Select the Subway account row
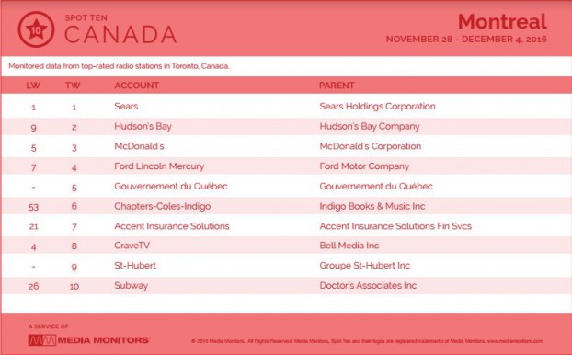 (286, 286)
